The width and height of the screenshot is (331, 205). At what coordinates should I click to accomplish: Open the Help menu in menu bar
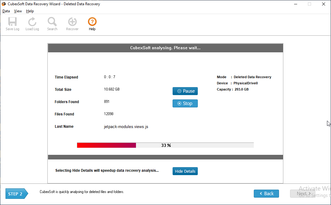pyautogui.click(x=30, y=11)
